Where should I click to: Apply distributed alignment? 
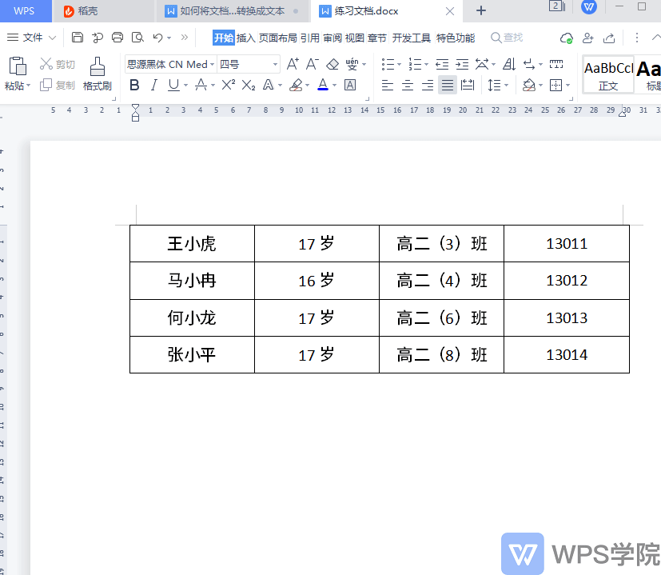468,86
